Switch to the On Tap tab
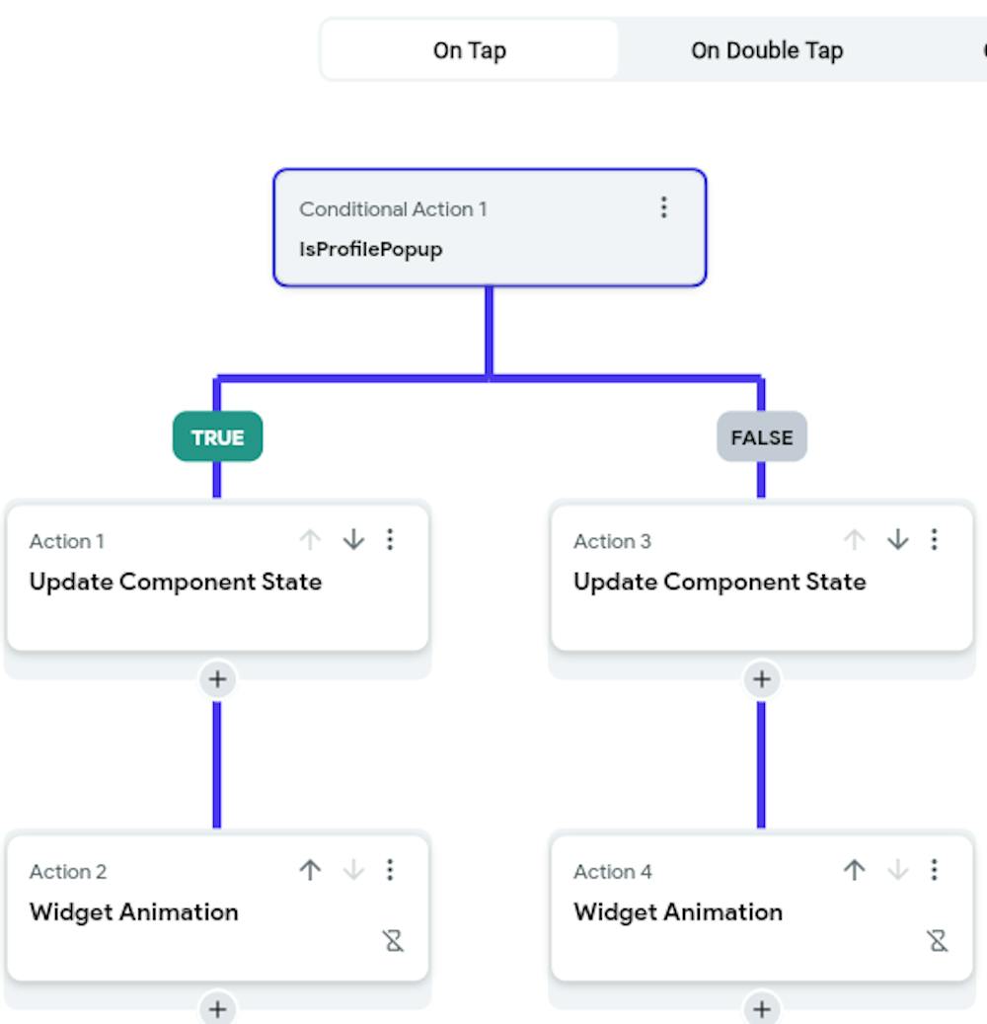 click(470, 50)
